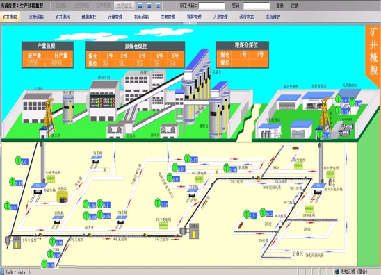Collapse the menu bar with the small up arrow
The width and height of the screenshot is (381, 275).
point(190,24)
